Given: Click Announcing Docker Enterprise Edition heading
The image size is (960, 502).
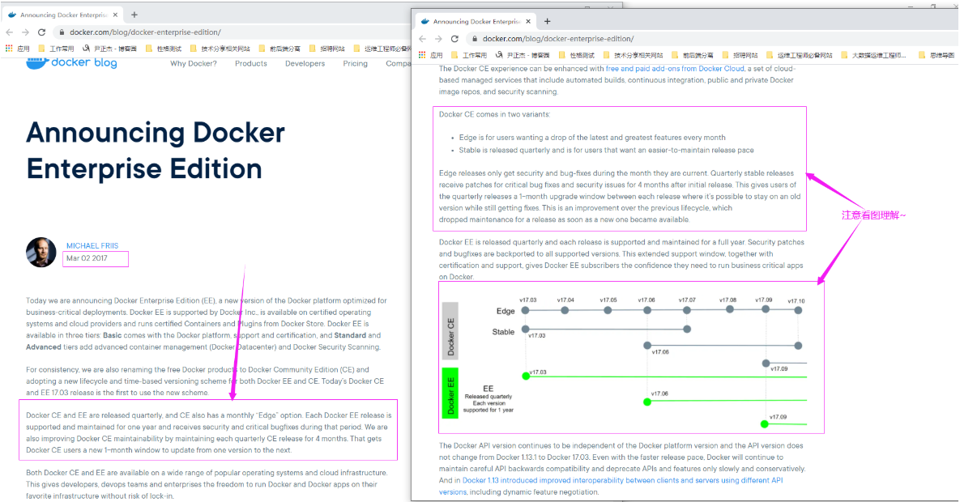Looking at the screenshot, I should pos(156,151).
